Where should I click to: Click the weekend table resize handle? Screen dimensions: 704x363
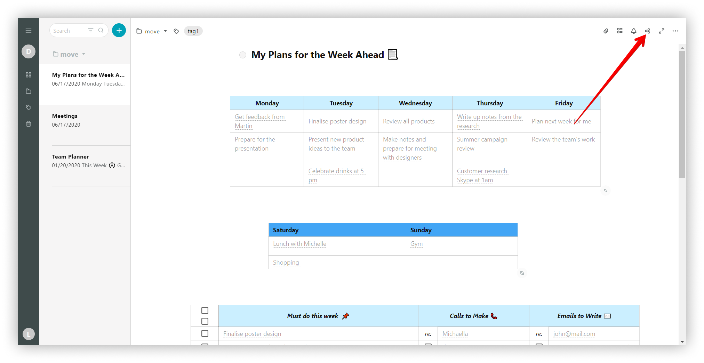click(522, 273)
